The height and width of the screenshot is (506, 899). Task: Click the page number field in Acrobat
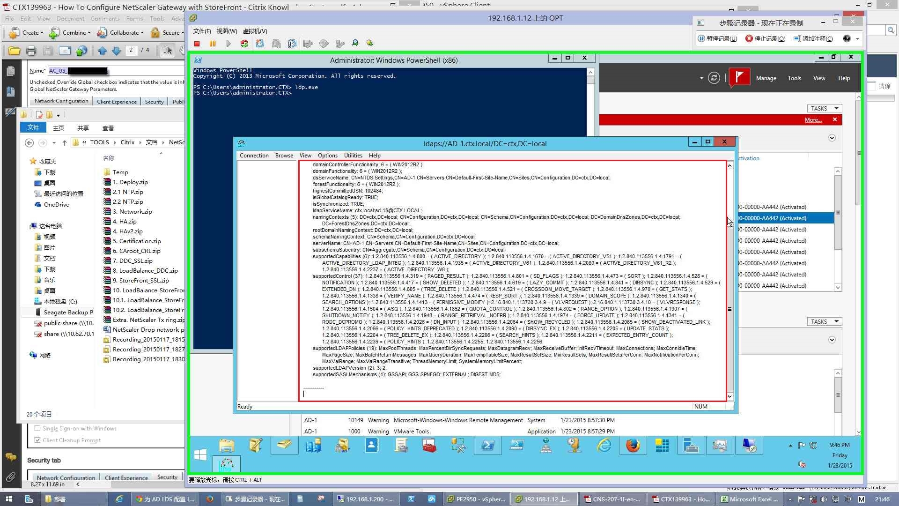pyautogui.click(x=132, y=50)
